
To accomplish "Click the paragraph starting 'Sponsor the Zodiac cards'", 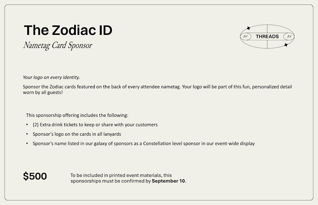I will tap(157, 89).
